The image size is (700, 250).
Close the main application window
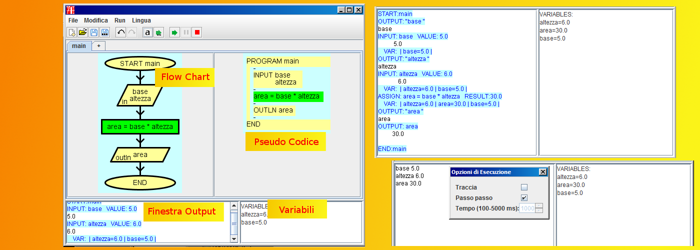(x=357, y=9)
